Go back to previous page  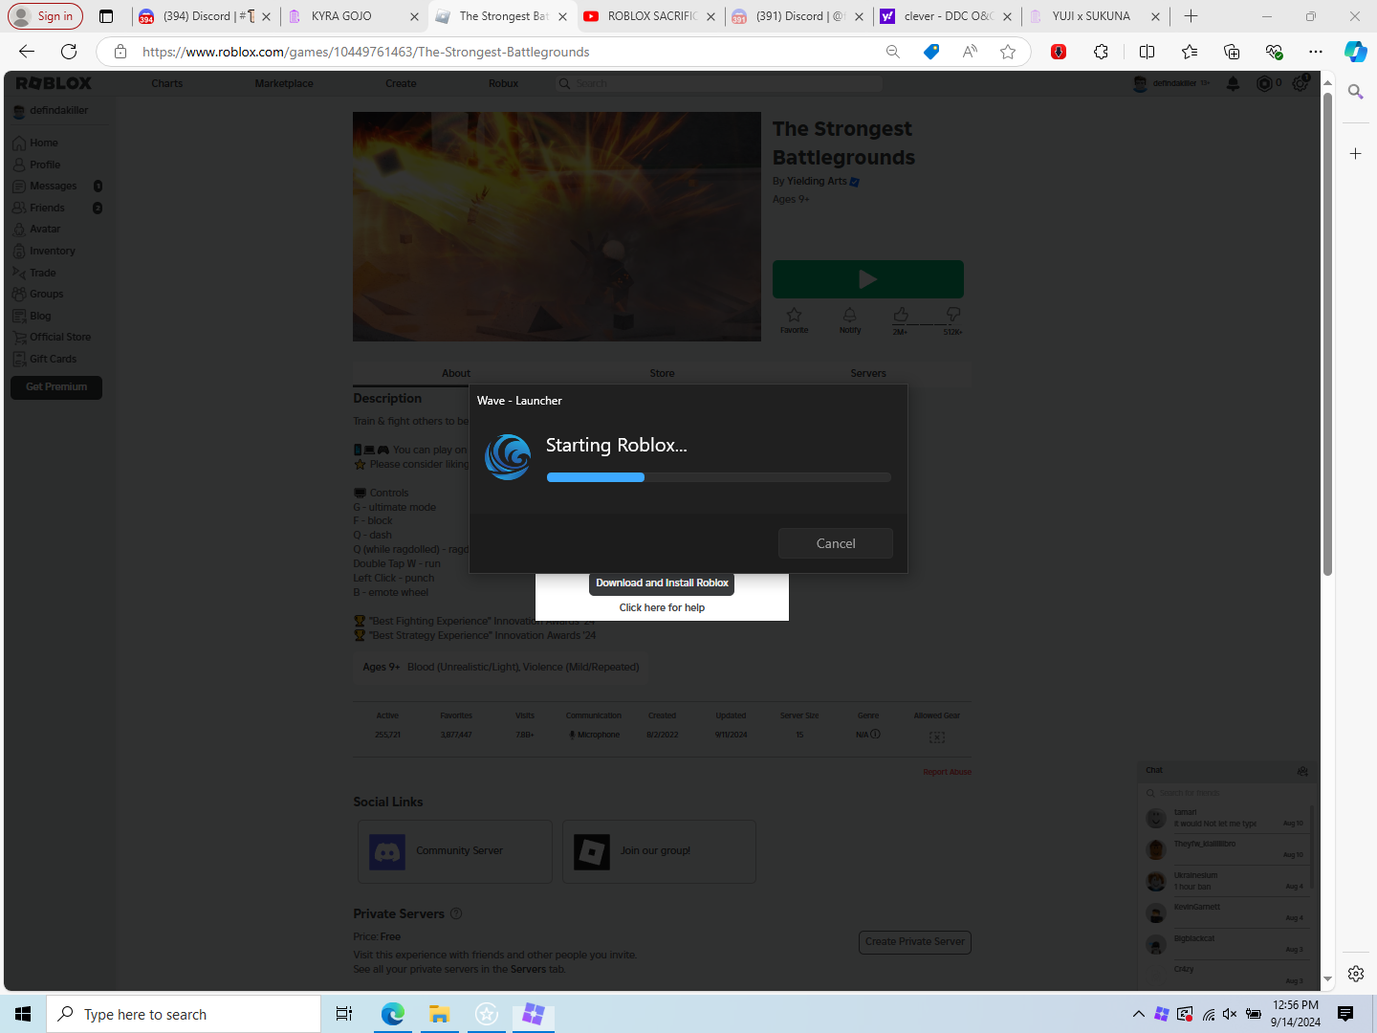27,52
